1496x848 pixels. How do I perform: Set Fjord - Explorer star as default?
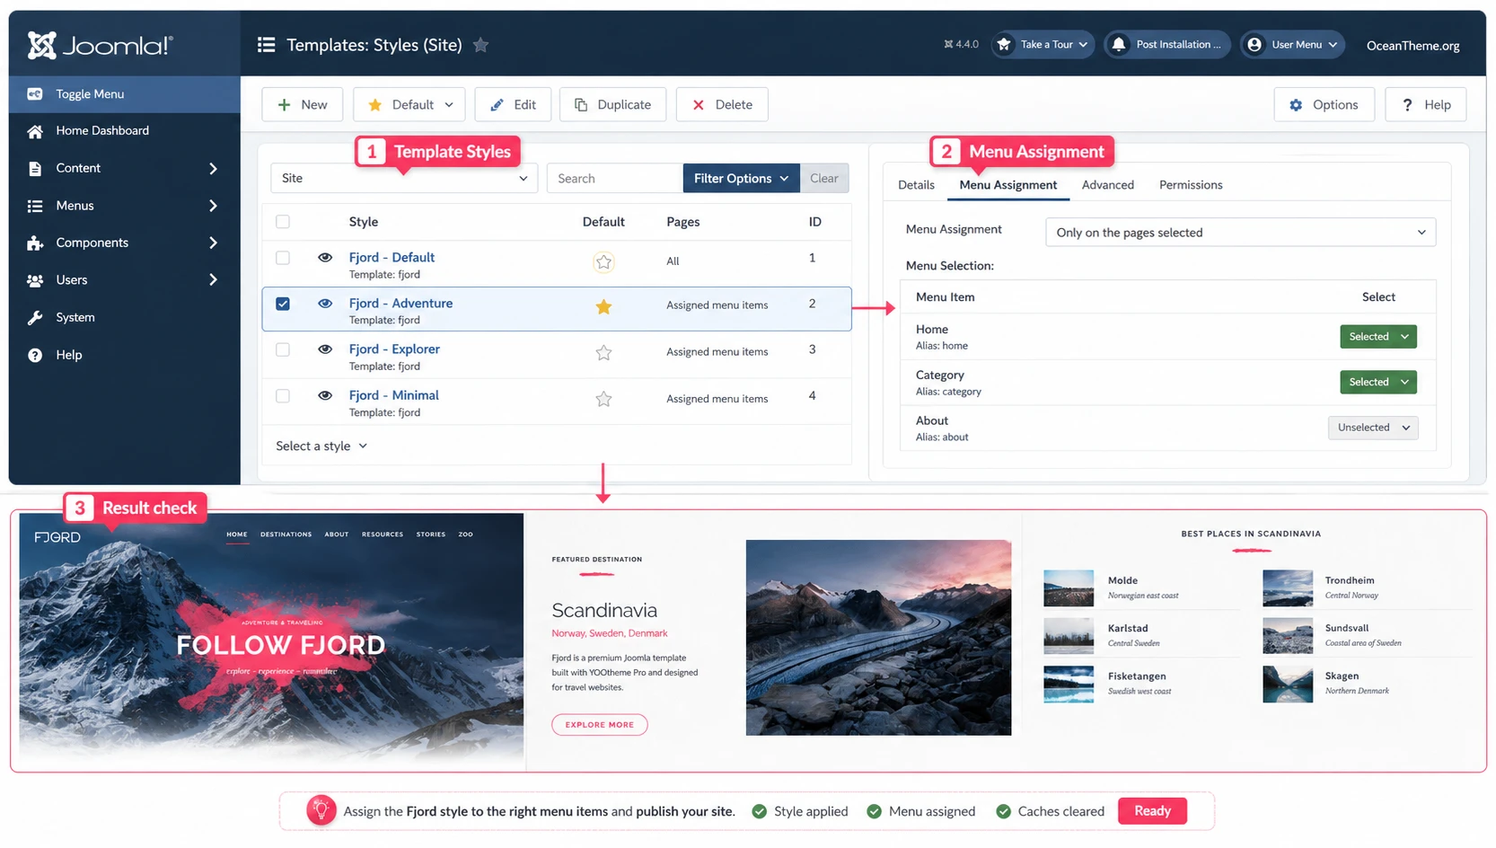click(603, 353)
